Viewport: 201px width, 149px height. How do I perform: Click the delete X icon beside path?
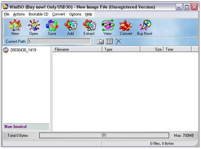click(x=118, y=41)
